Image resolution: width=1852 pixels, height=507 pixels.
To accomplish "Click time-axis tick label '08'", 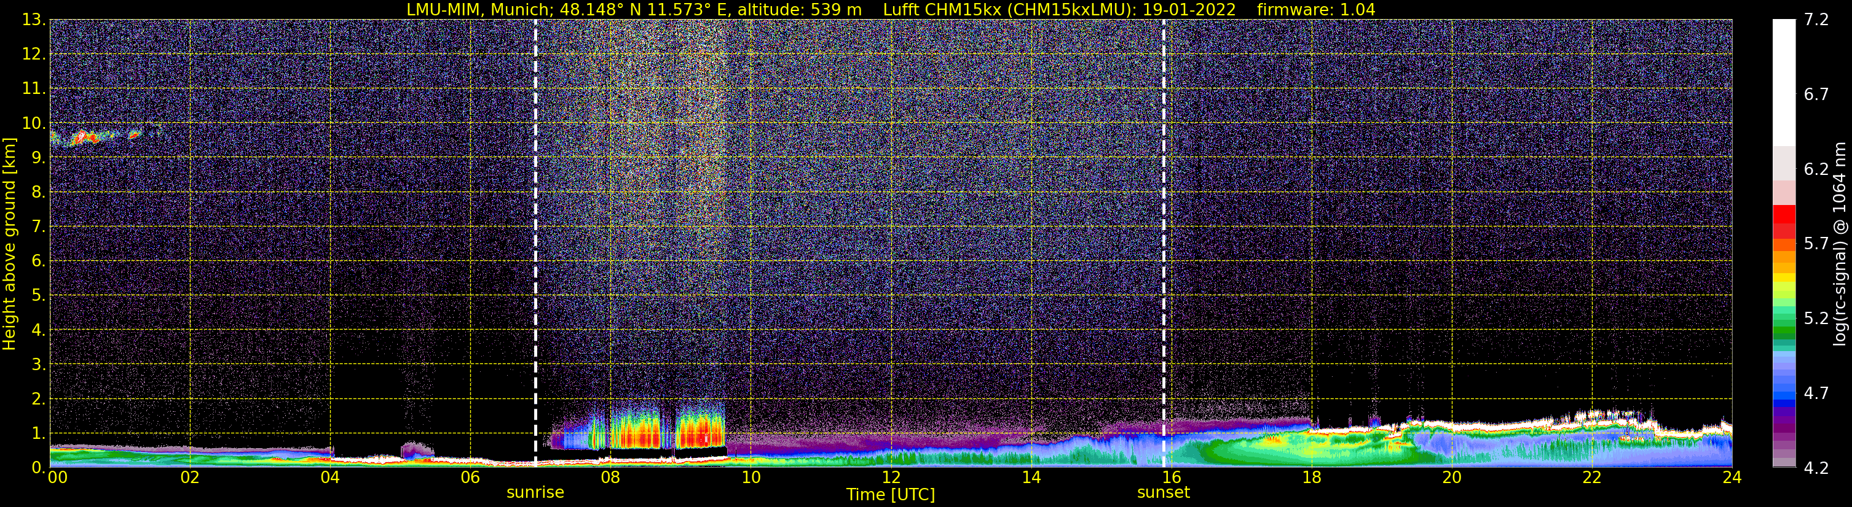I will point(610,478).
